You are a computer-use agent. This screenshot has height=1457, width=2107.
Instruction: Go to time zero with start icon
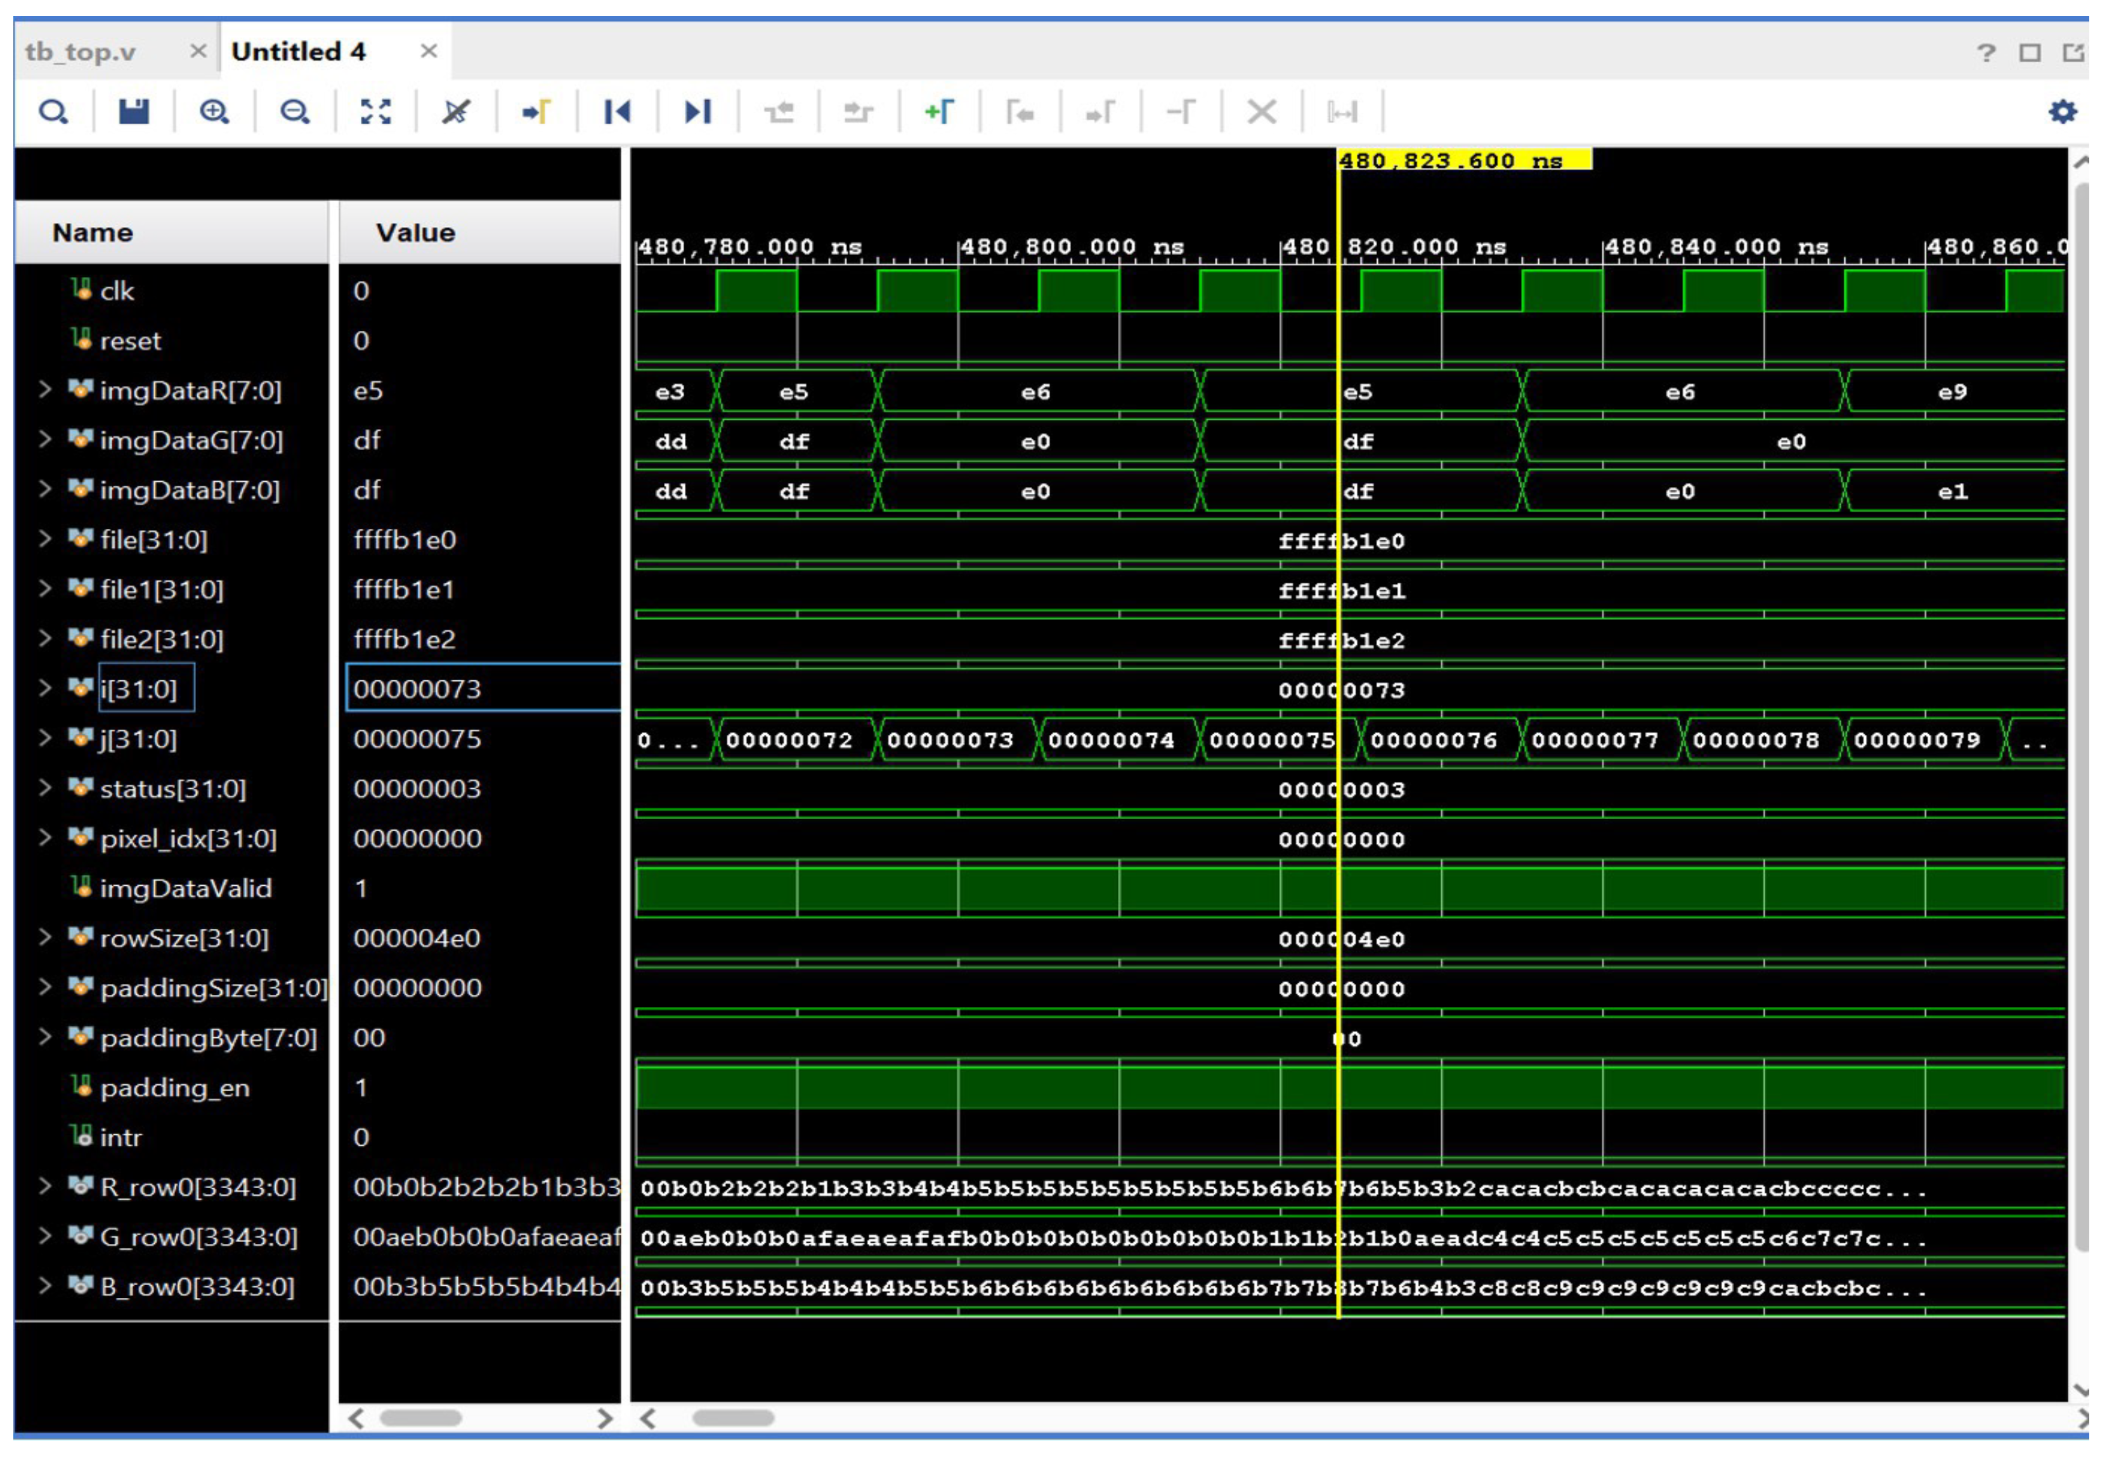617,112
